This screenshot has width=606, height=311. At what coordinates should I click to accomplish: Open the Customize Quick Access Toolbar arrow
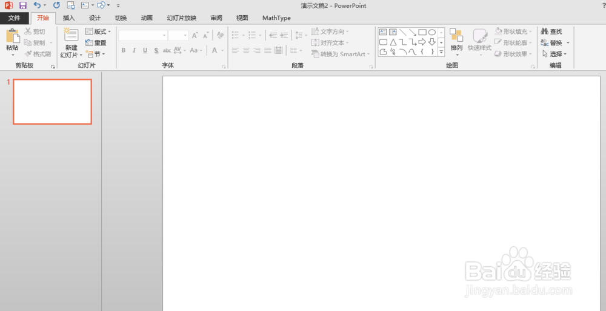pos(118,6)
